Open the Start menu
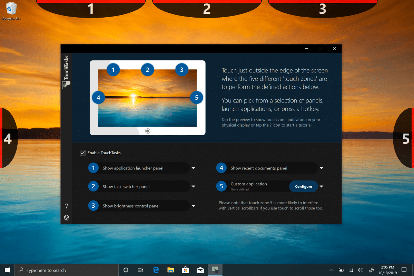This screenshot has height=276, width=414. click(x=7, y=270)
